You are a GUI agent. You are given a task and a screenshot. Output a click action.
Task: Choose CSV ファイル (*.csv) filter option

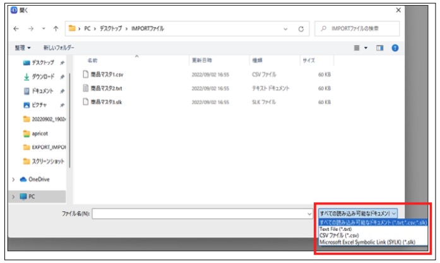tap(338, 235)
